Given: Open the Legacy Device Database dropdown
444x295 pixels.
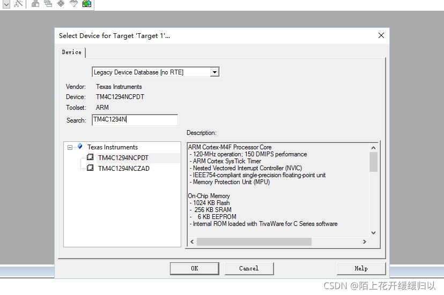Looking at the screenshot, I should (214, 72).
